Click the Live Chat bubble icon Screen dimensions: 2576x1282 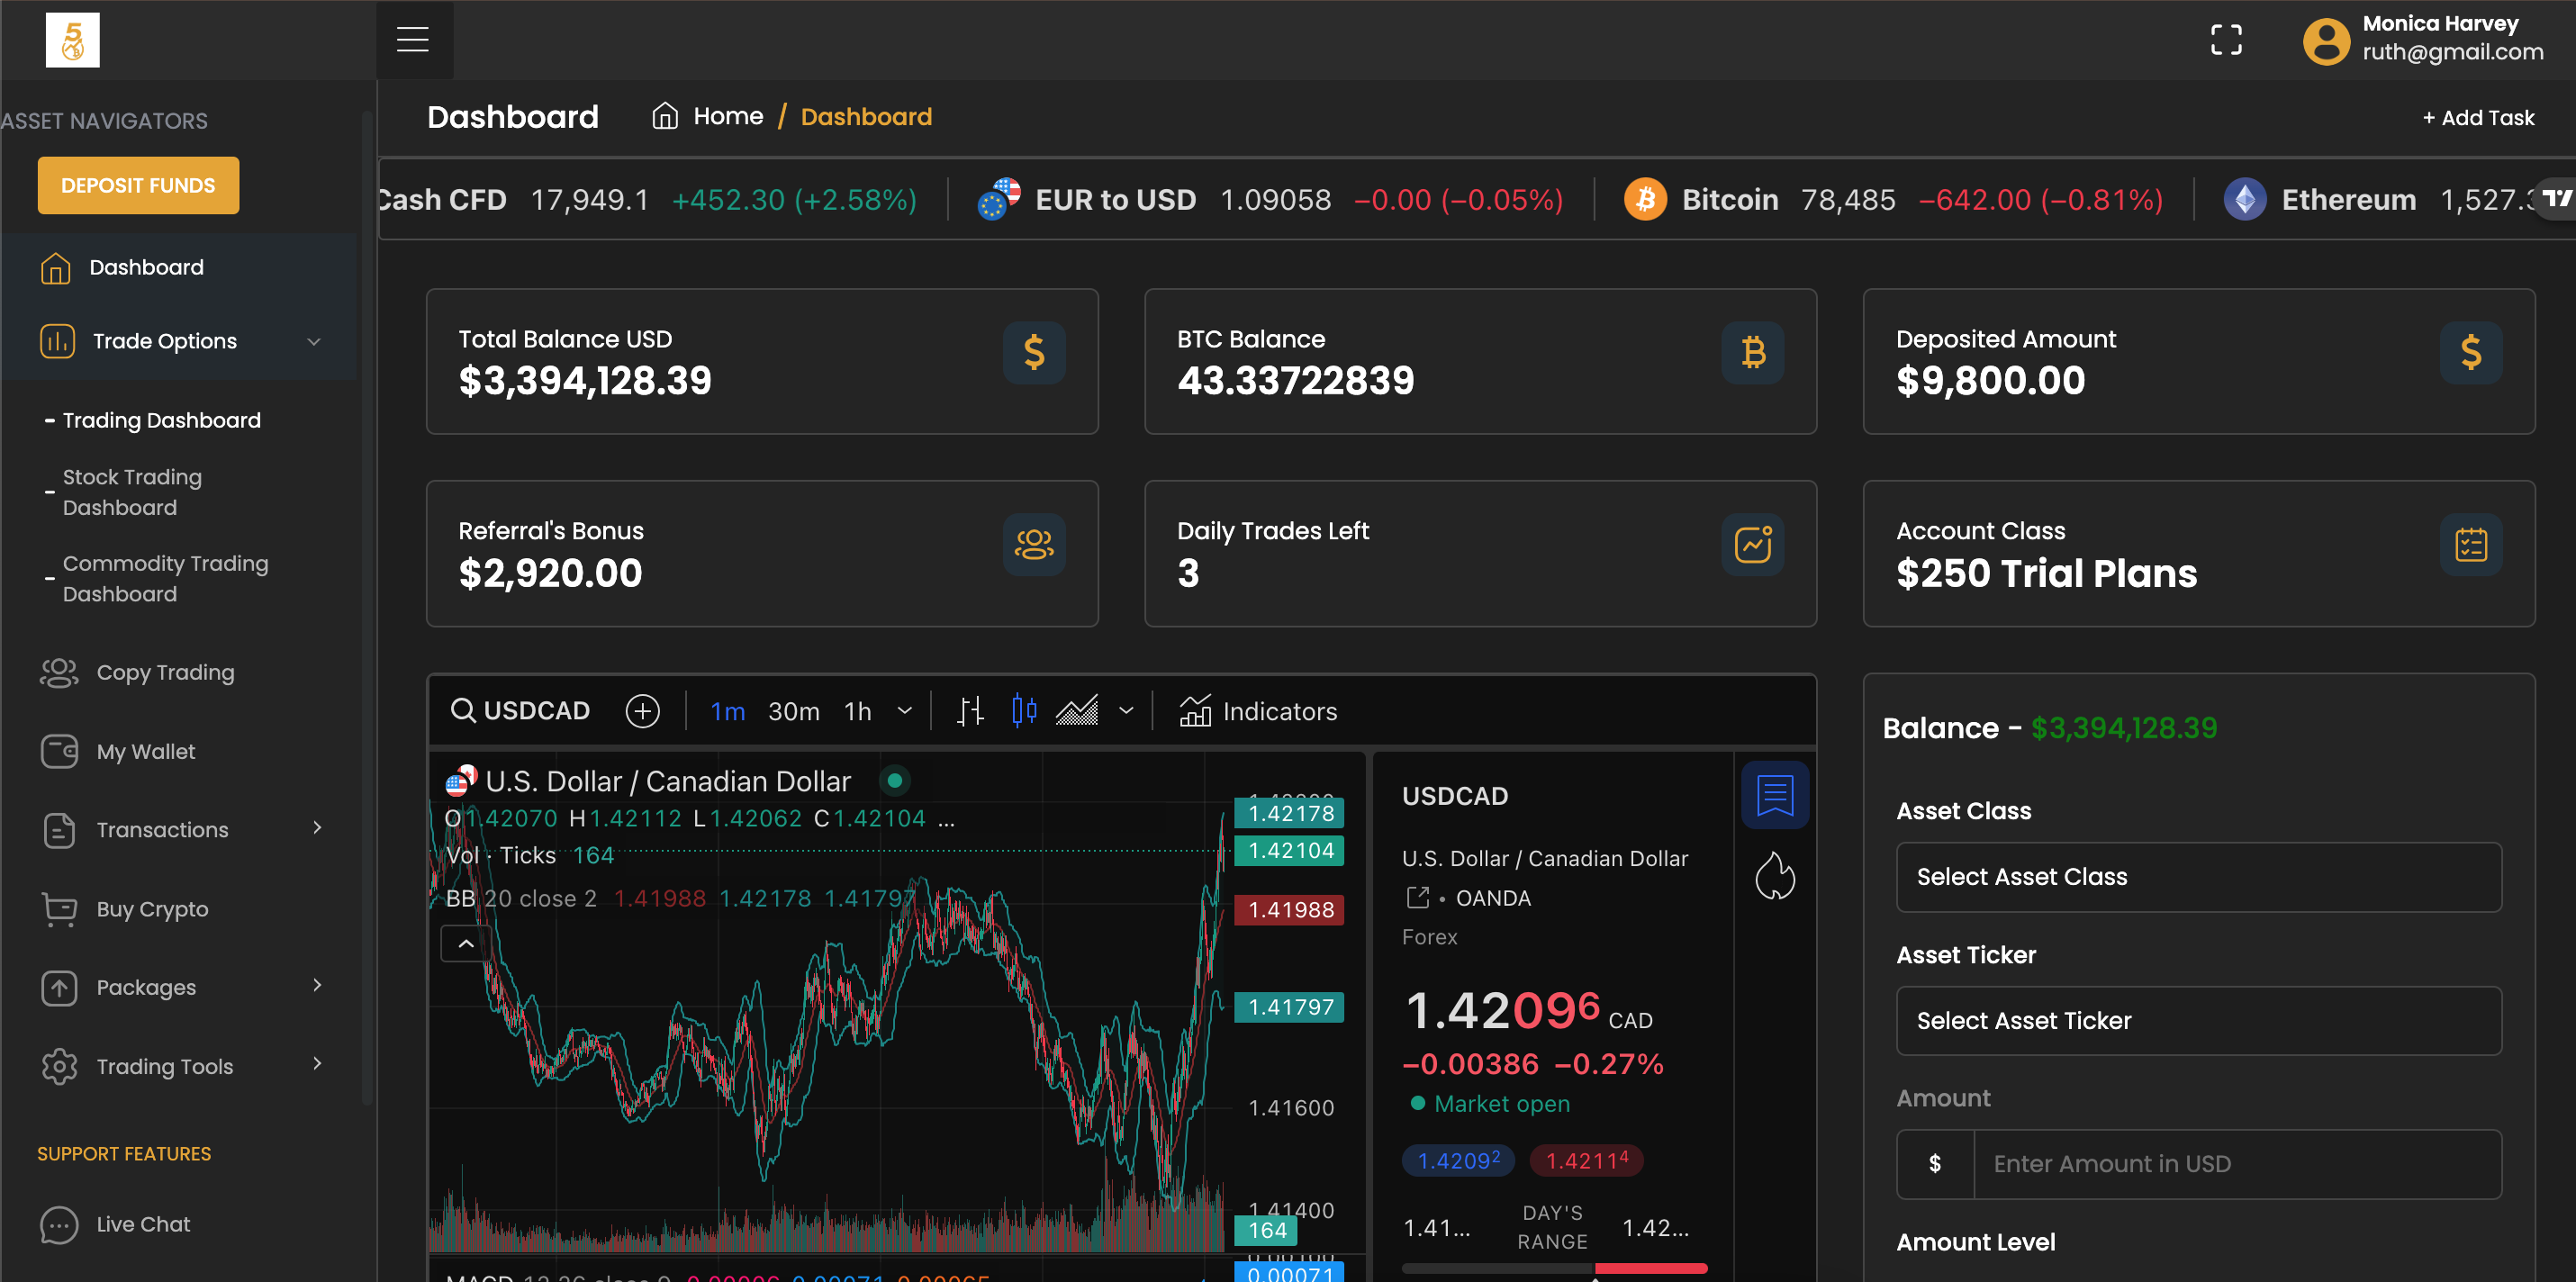pyautogui.click(x=59, y=1224)
